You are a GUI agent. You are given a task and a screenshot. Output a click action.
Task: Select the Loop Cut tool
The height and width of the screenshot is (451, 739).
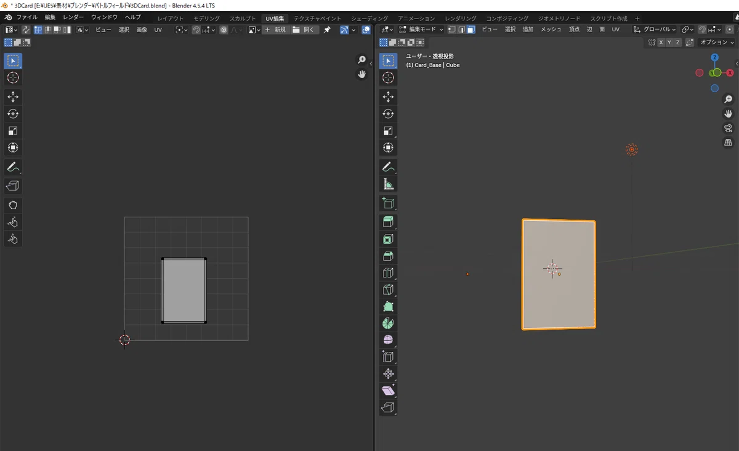pos(388,273)
